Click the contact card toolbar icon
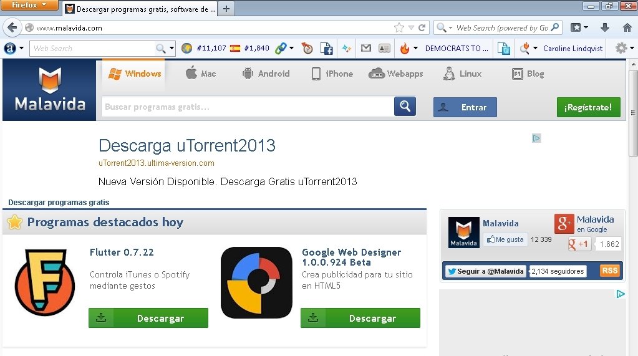 [384, 49]
